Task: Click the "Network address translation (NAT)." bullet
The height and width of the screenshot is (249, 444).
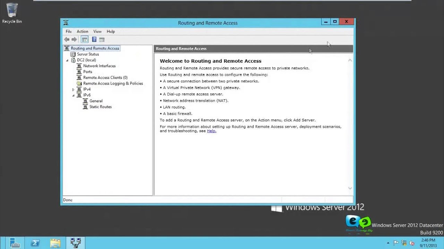Action: pos(196,101)
